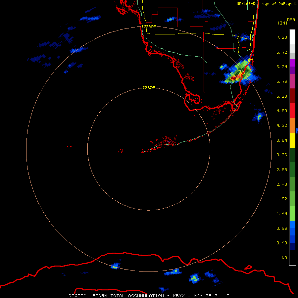298x298 pixels.
Task: Pick the navy swatch just above ND
Action: click(x=292, y=246)
